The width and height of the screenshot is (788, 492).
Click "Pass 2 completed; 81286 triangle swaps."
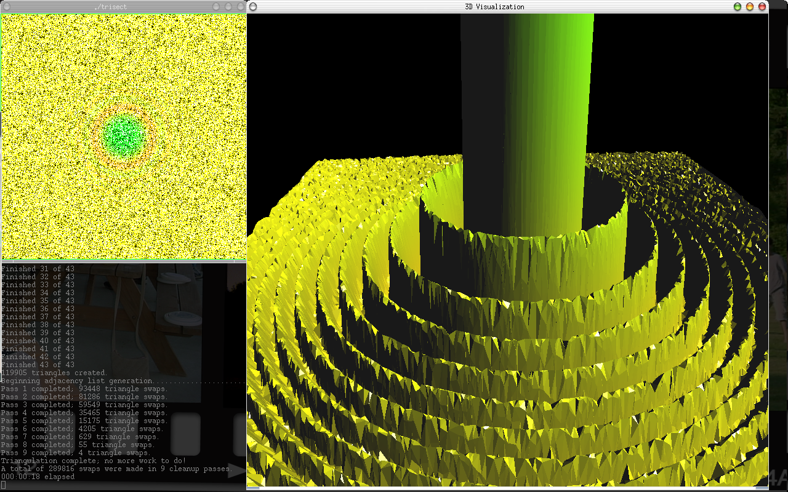84,397
